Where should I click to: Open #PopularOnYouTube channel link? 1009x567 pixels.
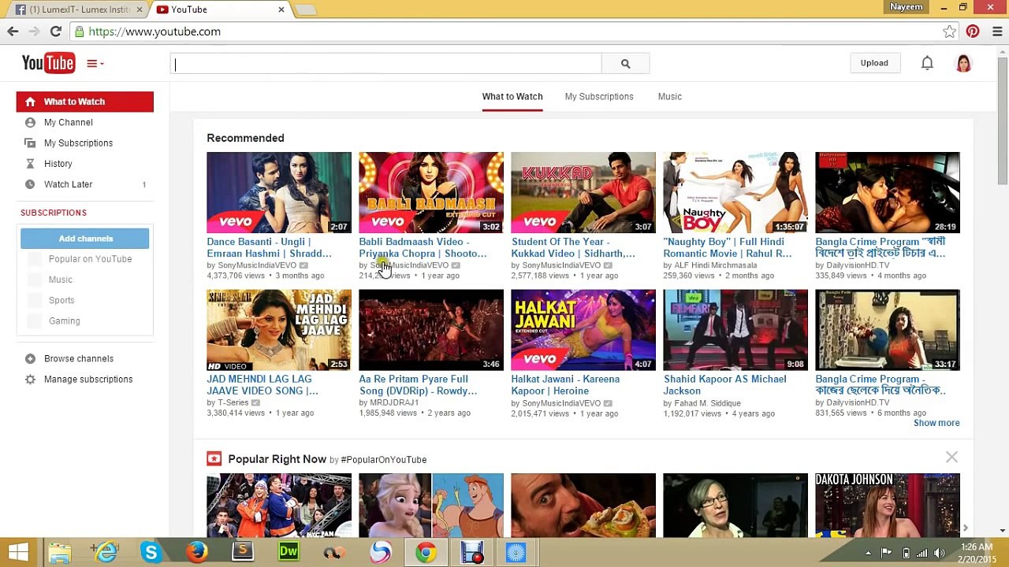(384, 460)
